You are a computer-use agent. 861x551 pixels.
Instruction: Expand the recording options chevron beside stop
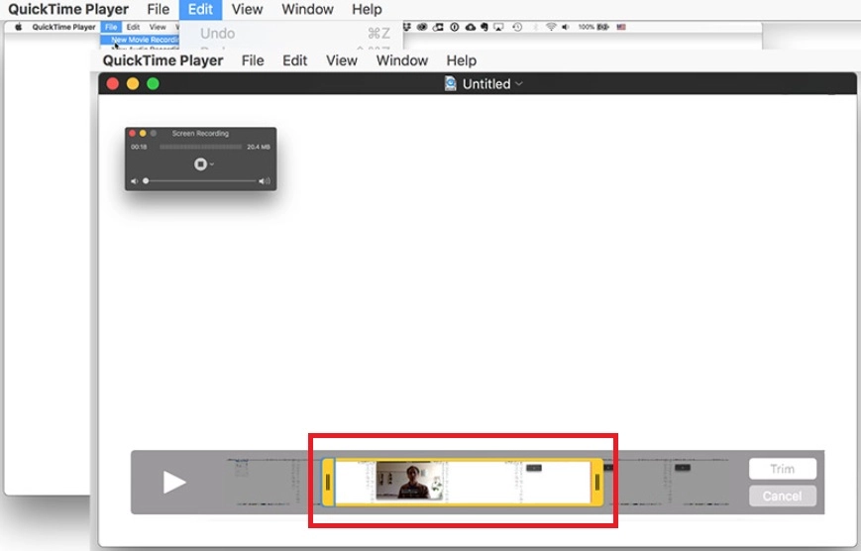212,165
